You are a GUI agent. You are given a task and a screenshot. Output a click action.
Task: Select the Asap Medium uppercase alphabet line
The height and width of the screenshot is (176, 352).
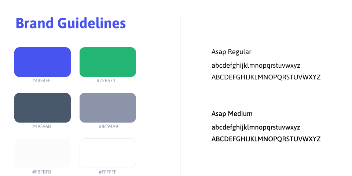(x=266, y=139)
